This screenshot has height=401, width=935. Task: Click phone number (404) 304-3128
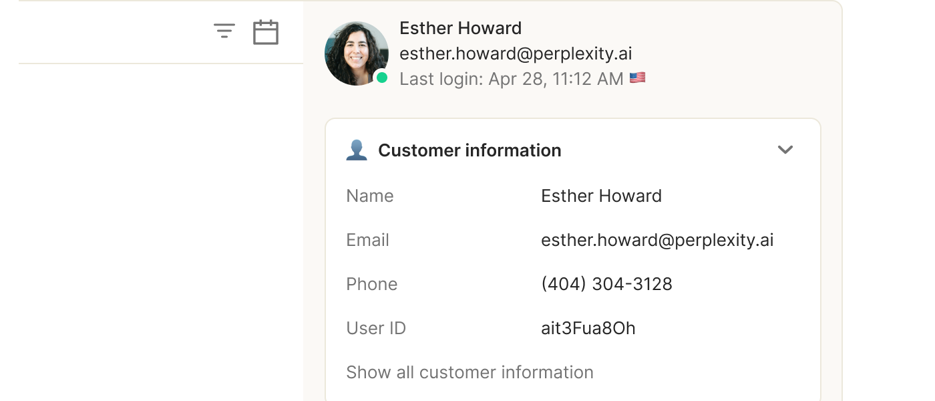[606, 284]
